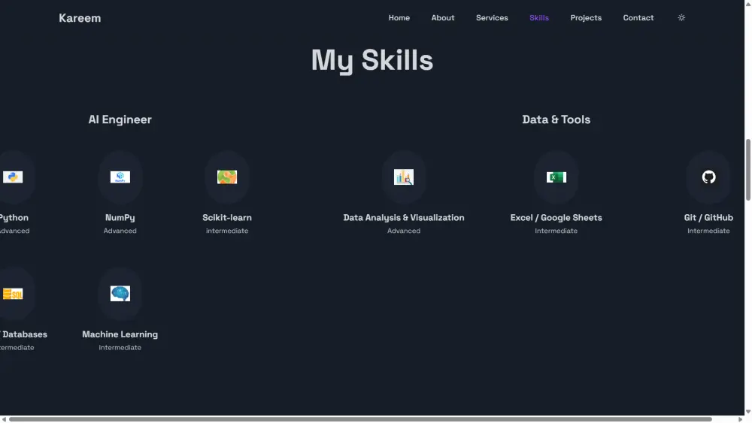
Task: Toggle the light/dark theme sun icon
Action: (681, 18)
